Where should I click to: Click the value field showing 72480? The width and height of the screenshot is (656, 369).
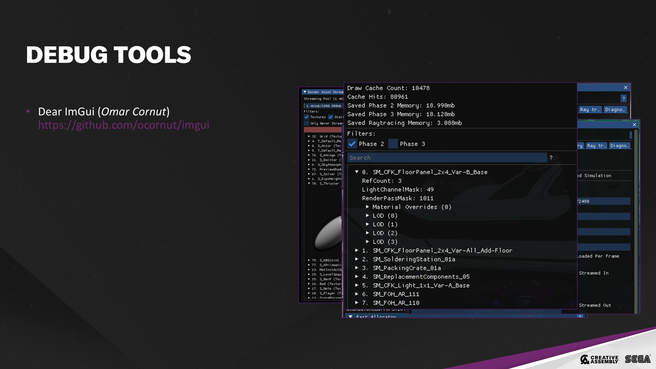tap(604, 201)
